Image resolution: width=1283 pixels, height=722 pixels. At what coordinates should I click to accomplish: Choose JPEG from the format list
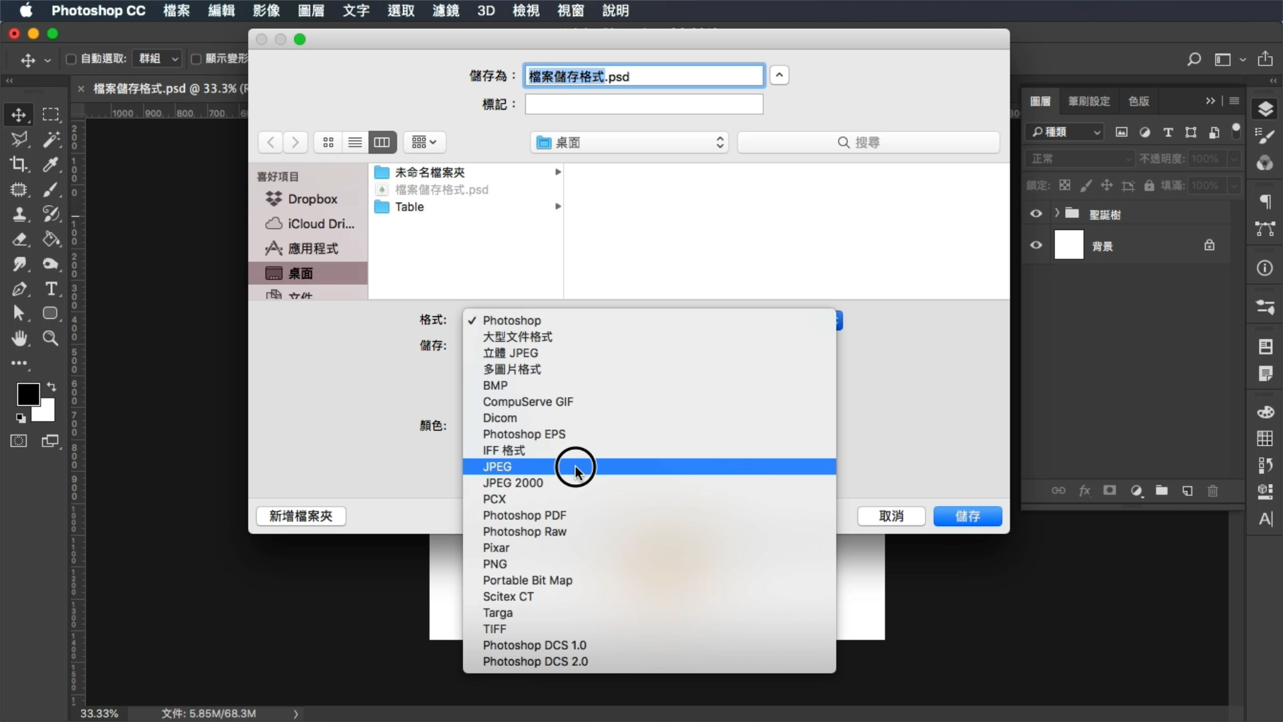649,467
